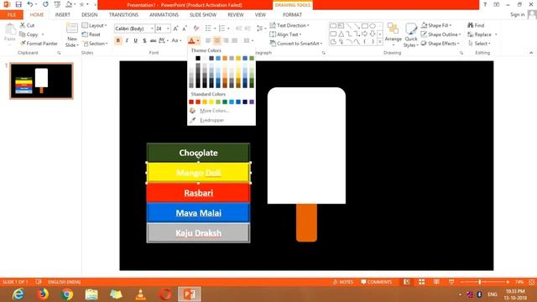Open Firefox from the taskbar
537x302 pixels.
[43, 294]
